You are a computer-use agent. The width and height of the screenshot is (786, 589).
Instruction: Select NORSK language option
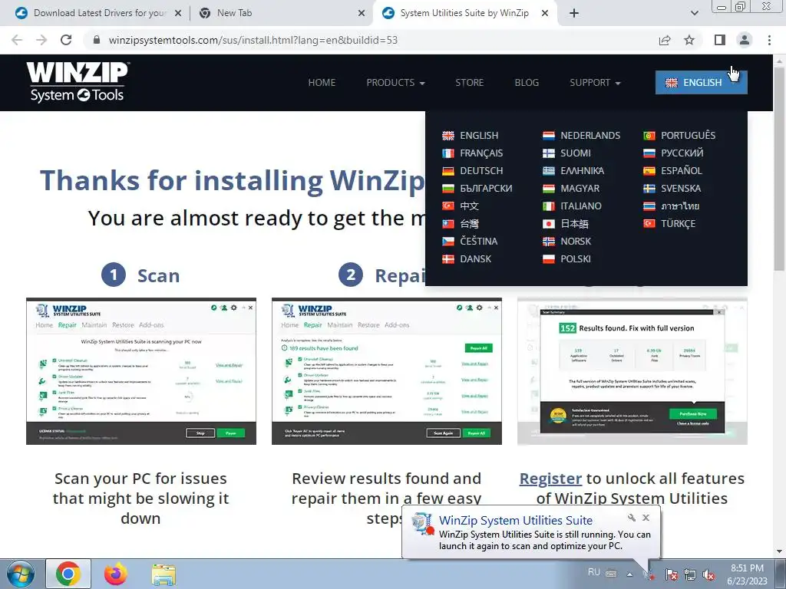tap(567, 242)
